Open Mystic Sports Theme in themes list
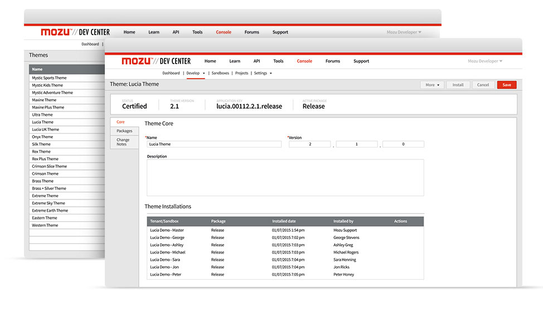Viewport: 543px width, 312px height. click(x=67, y=78)
